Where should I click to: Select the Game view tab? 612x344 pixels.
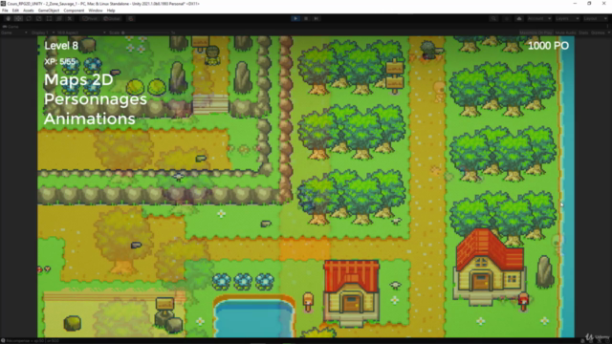[11, 27]
